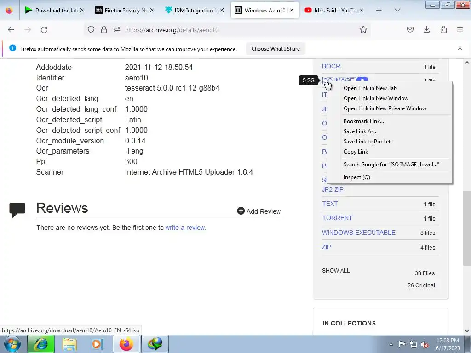Switch to the Idris Faid YouTube tab
Screen dimensions: 471x353
click(x=334, y=11)
